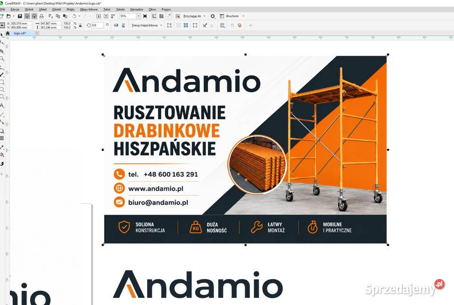This screenshot has width=454, height=305.
Task: Open the Open-file dropdown arrow
Action: pos(13,16)
